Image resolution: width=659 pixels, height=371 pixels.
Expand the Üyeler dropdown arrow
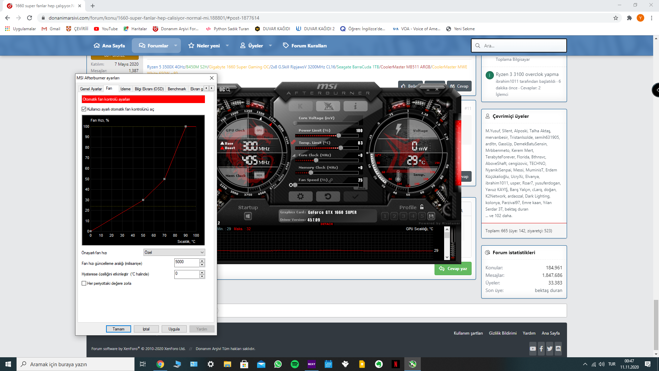tap(270, 46)
